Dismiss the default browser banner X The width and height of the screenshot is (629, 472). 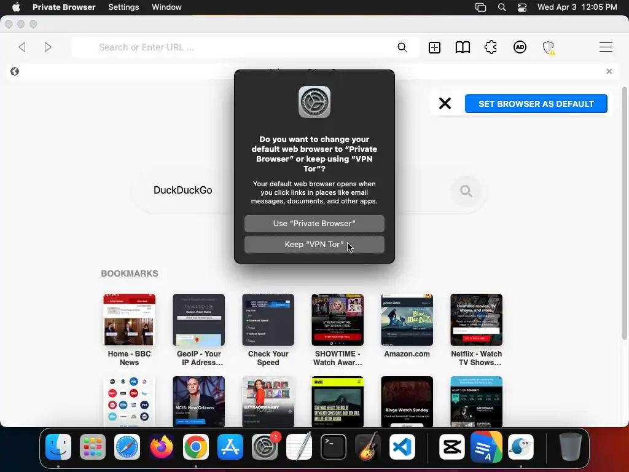coord(445,103)
